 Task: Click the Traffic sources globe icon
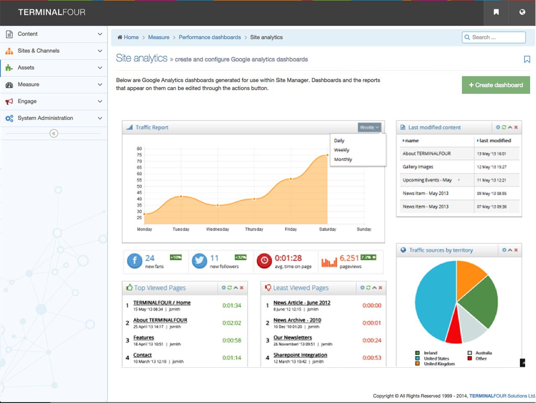tap(403, 250)
